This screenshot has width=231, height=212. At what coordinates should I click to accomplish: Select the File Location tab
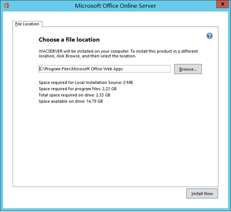click(x=28, y=24)
